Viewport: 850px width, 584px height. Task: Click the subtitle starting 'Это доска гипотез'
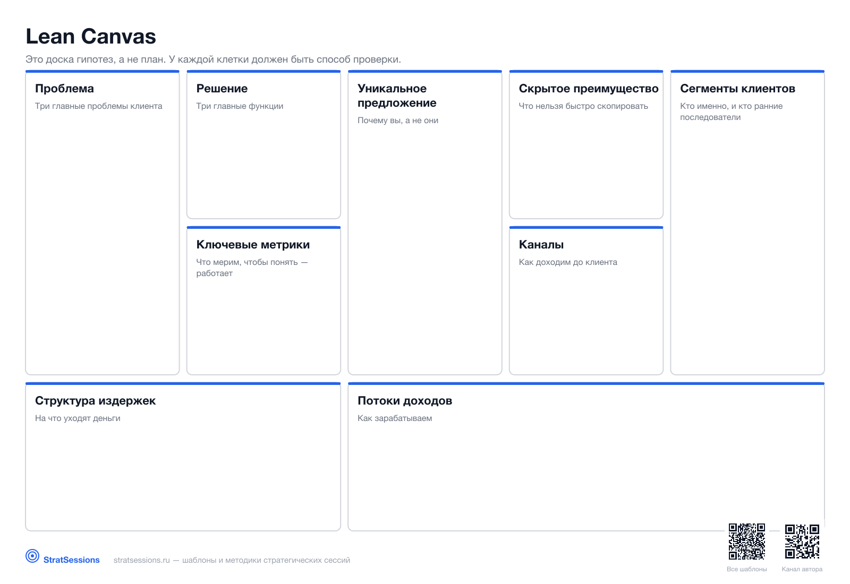[213, 59]
